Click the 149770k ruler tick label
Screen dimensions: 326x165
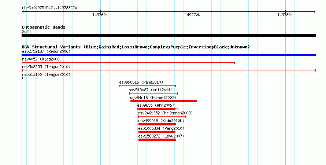[192, 15]
